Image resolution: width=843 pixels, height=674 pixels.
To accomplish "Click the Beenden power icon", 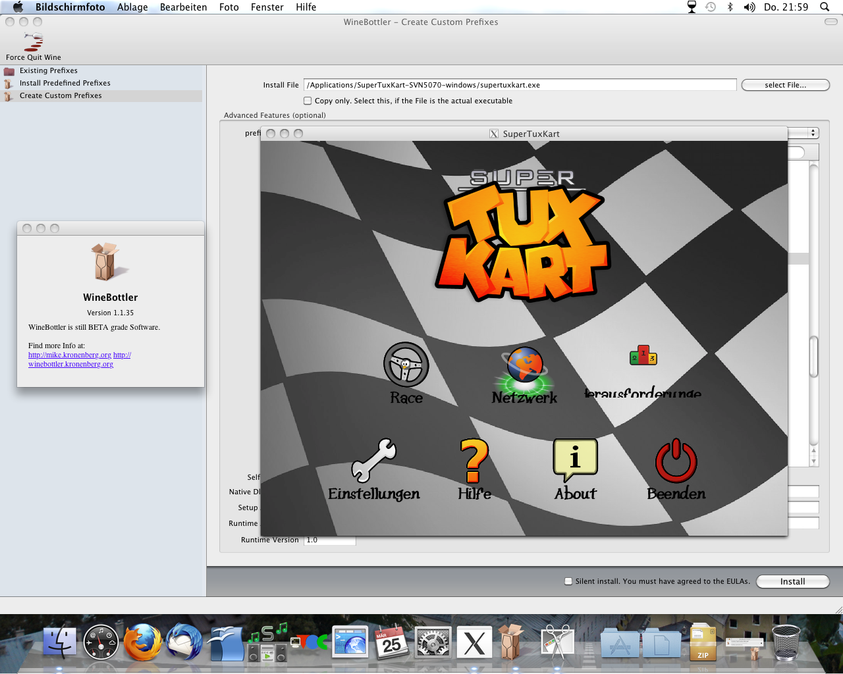I will pos(676,461).
